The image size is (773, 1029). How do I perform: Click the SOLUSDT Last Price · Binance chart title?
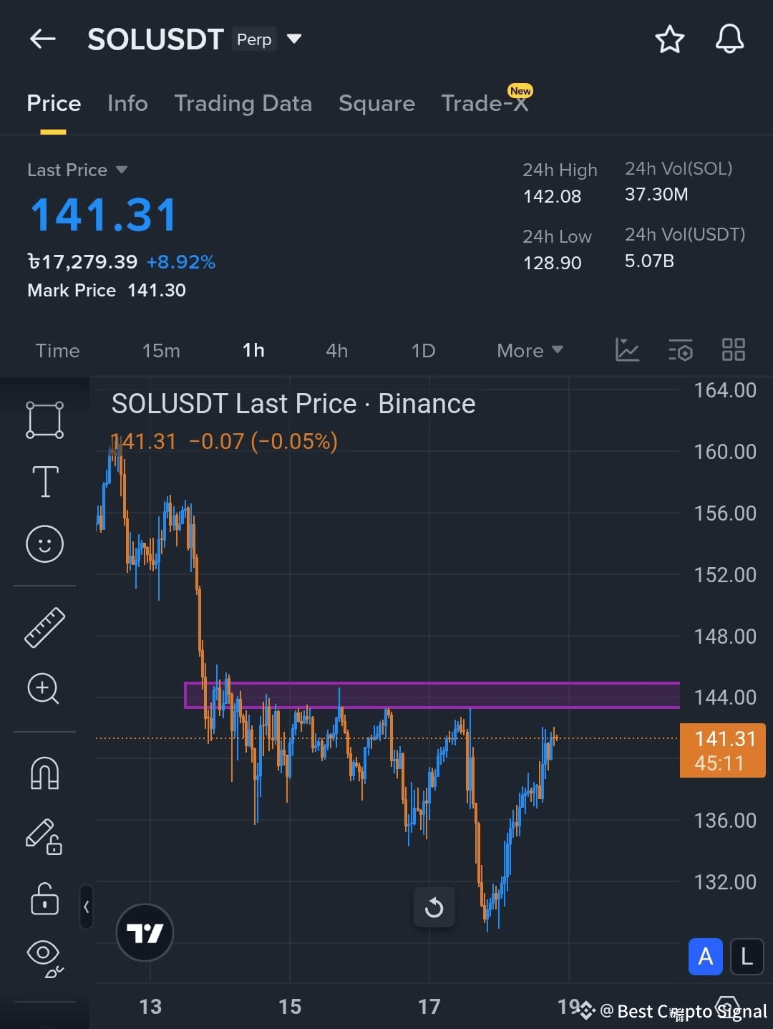(293, 404)
